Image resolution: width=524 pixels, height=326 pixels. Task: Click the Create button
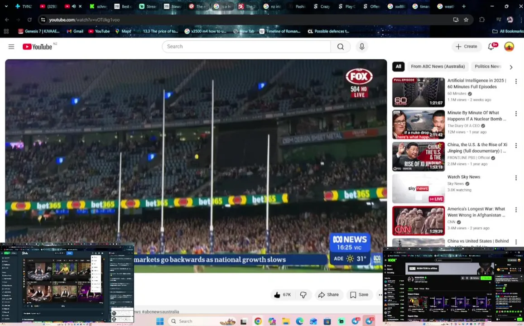(x=466, y=47)
